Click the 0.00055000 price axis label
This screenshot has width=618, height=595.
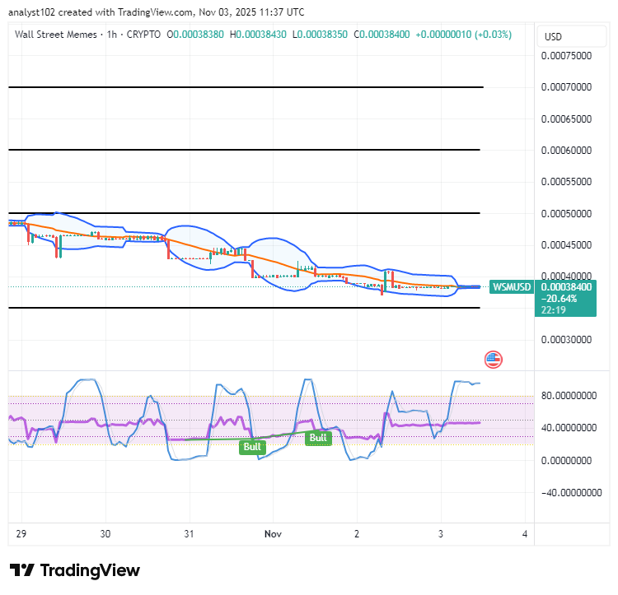coord(566,182)
